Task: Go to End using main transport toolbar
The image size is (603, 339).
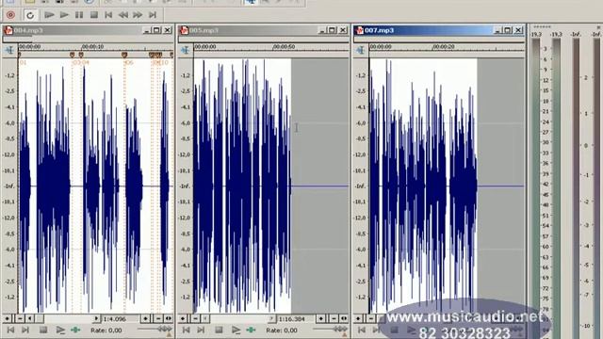Action: click(x=153, y=15)
